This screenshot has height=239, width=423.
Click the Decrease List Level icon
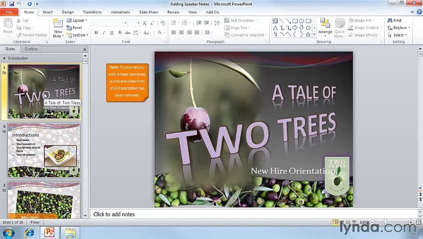(199, 23)
